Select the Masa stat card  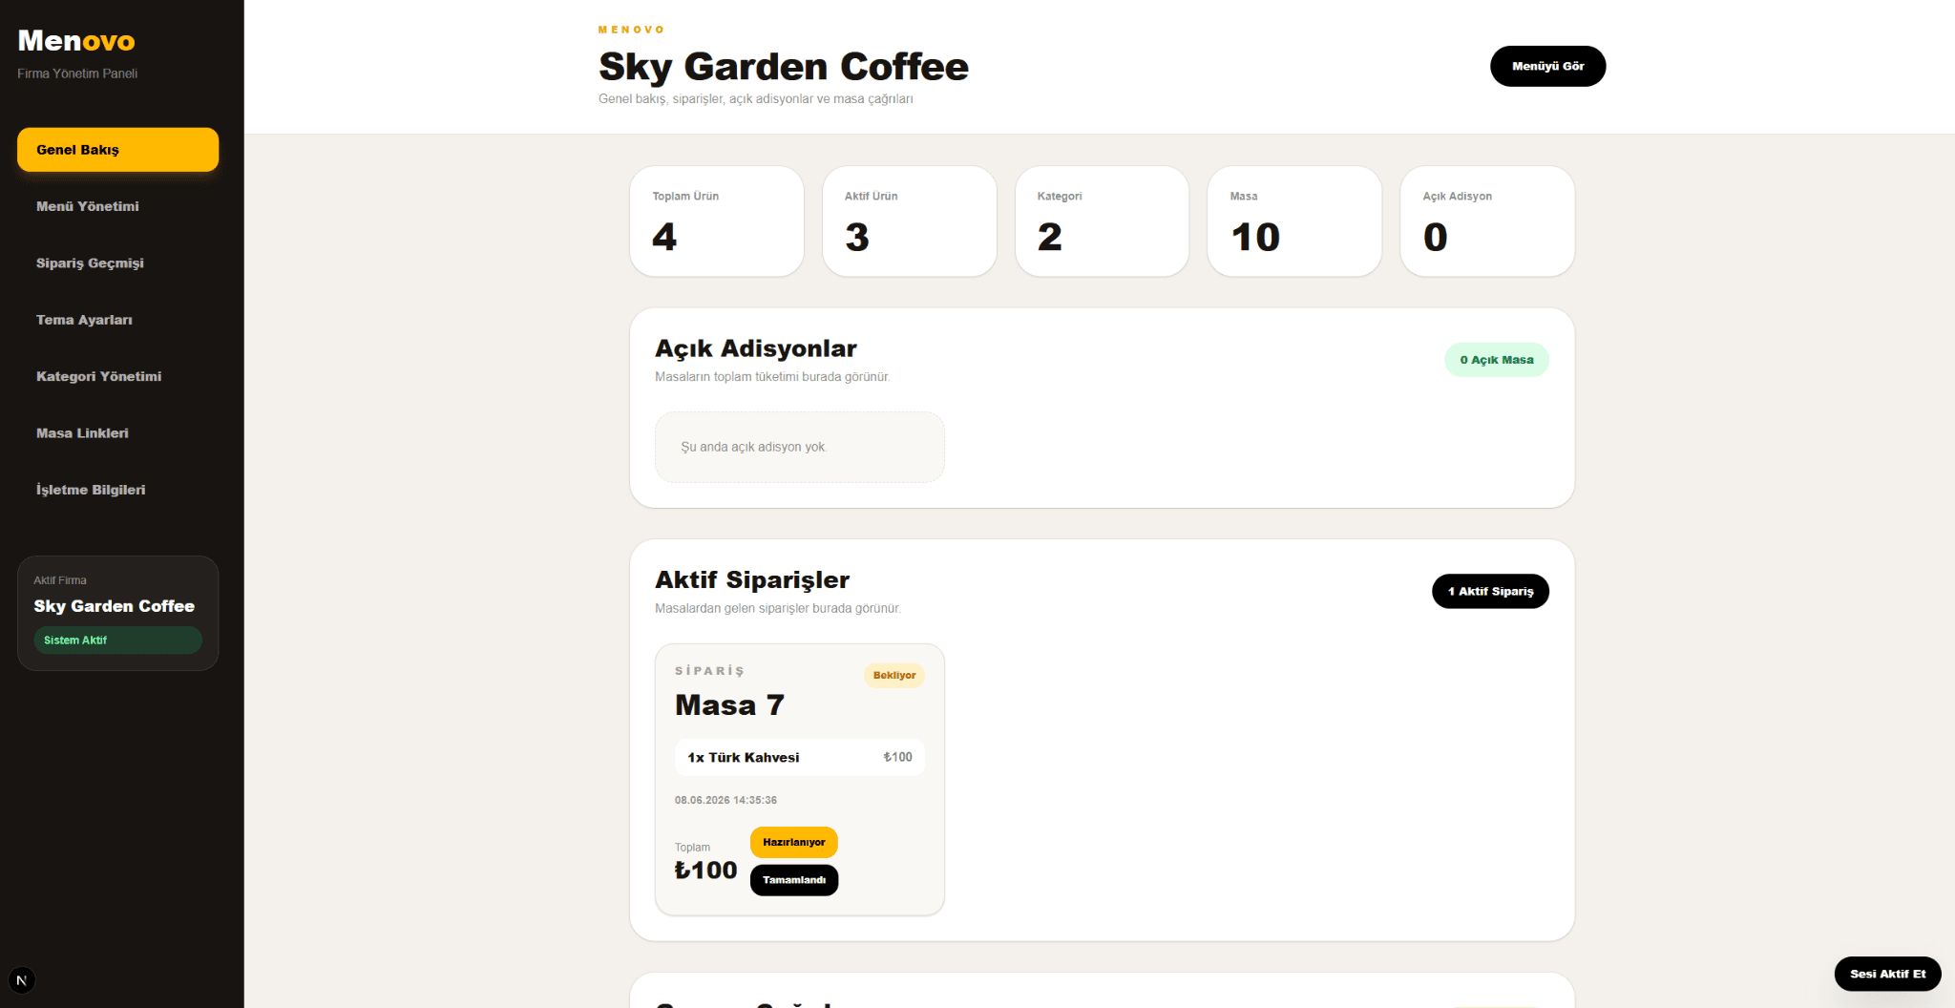[x=1294, y=221]
